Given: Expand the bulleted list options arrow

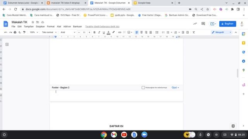Looking at the screenshot, I should (x=171, y=32).
